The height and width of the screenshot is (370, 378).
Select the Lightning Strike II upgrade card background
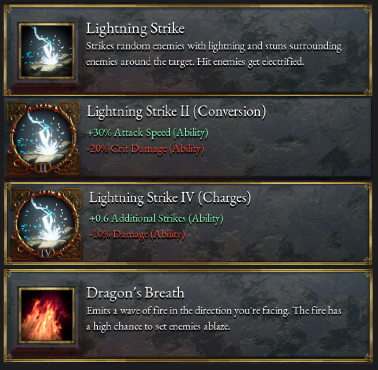188,138
